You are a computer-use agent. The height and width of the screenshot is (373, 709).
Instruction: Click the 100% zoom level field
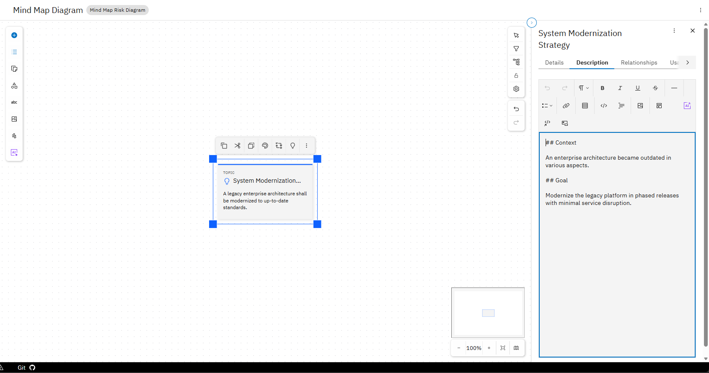click(x=474, y=348)
